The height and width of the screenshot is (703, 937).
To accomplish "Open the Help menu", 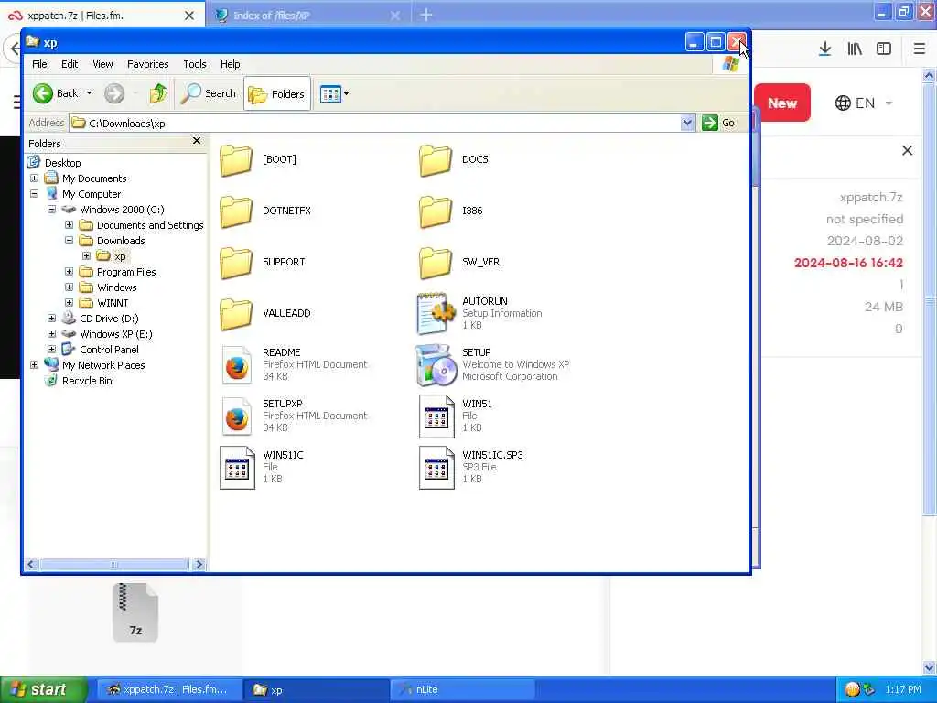I will tap(230, 64).
